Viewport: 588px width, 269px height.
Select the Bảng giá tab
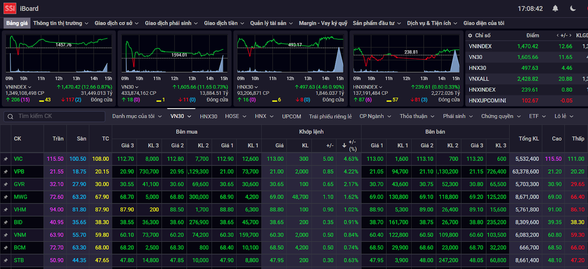[17, 23]
